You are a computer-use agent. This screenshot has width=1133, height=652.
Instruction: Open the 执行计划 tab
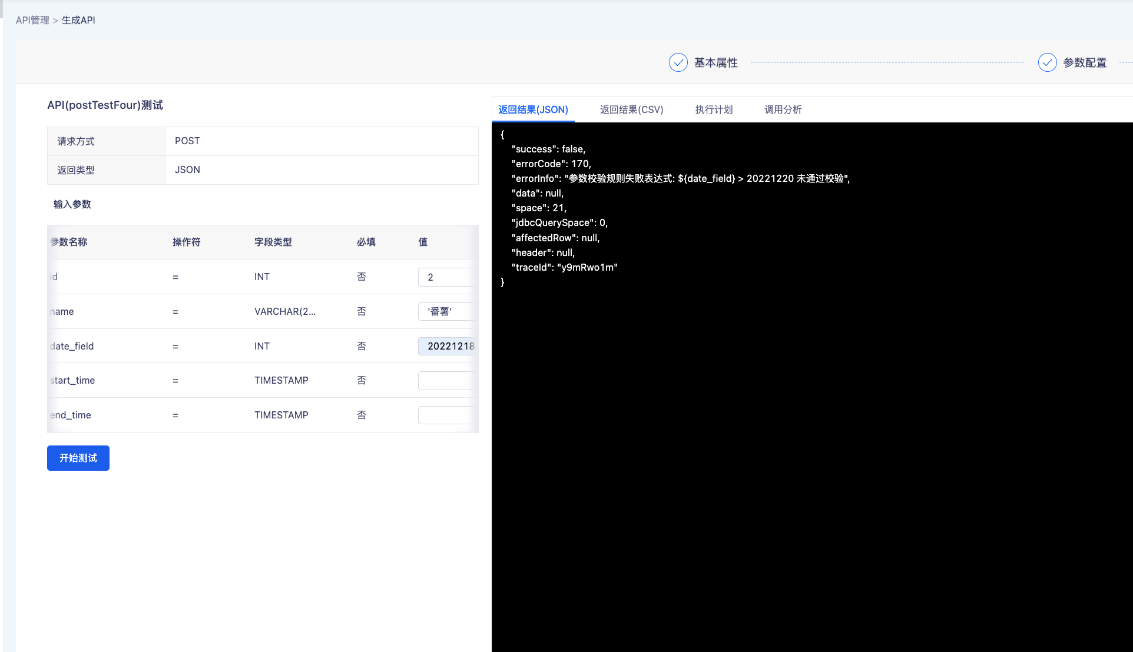714,109
